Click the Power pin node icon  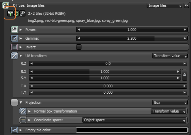[14, 30]
